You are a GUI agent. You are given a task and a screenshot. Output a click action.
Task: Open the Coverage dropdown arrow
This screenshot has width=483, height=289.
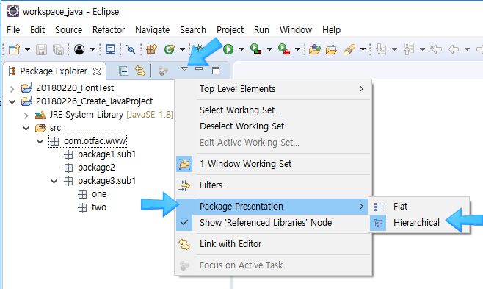point(269,49)
